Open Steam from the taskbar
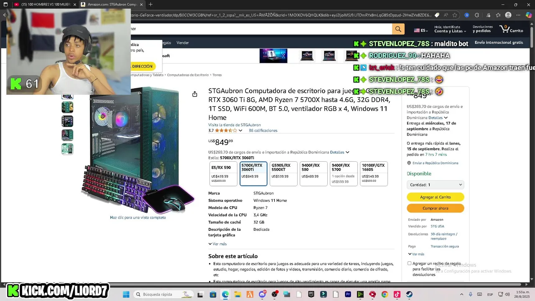 (x=409, y=294)
